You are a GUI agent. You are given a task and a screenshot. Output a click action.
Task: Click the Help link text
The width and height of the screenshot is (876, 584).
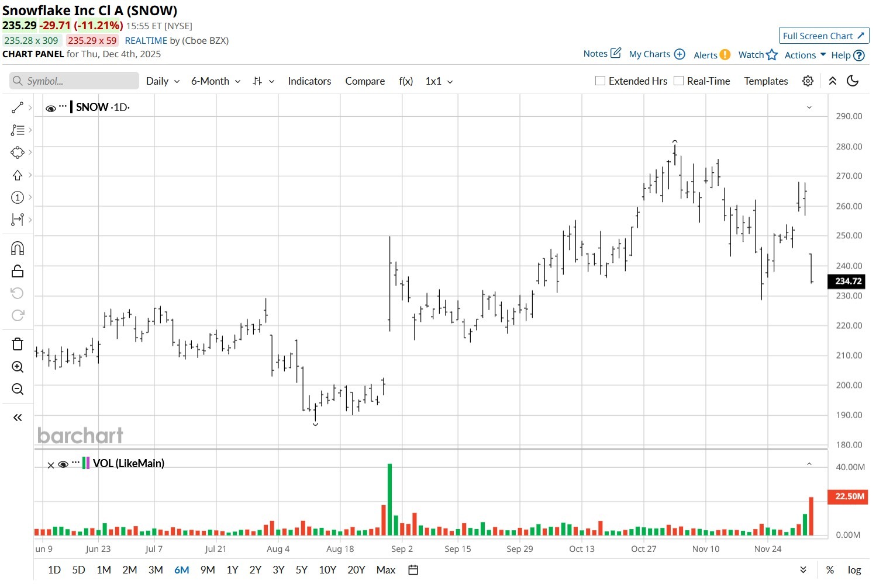tap(841, 55)
